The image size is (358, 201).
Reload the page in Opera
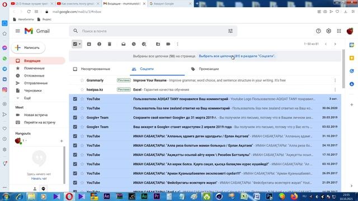coord(29,12)
